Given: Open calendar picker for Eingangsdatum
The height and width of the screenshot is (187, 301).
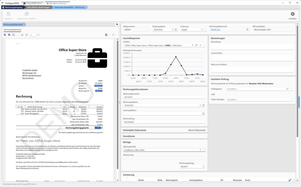Looking at the screenshot, I should tap(176, 29).
